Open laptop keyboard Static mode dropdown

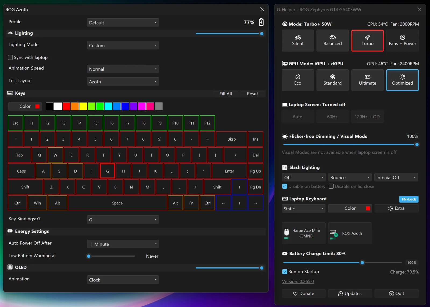click(303, 209)
